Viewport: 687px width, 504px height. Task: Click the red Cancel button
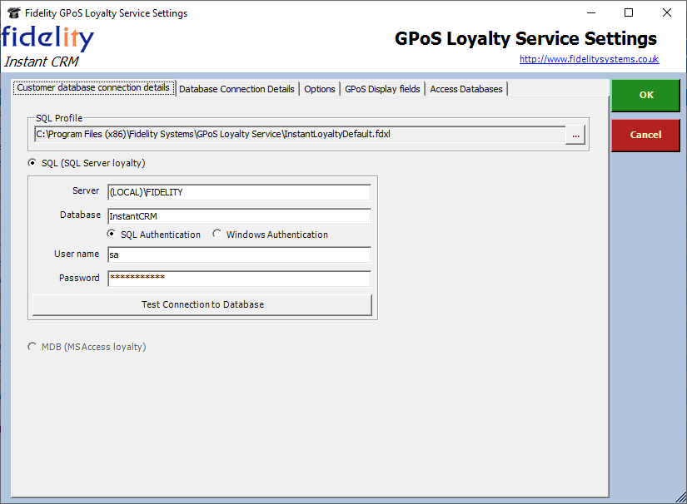[646, 135]
